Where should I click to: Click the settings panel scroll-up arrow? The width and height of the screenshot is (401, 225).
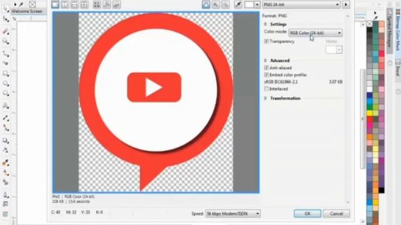click(348, 16)
